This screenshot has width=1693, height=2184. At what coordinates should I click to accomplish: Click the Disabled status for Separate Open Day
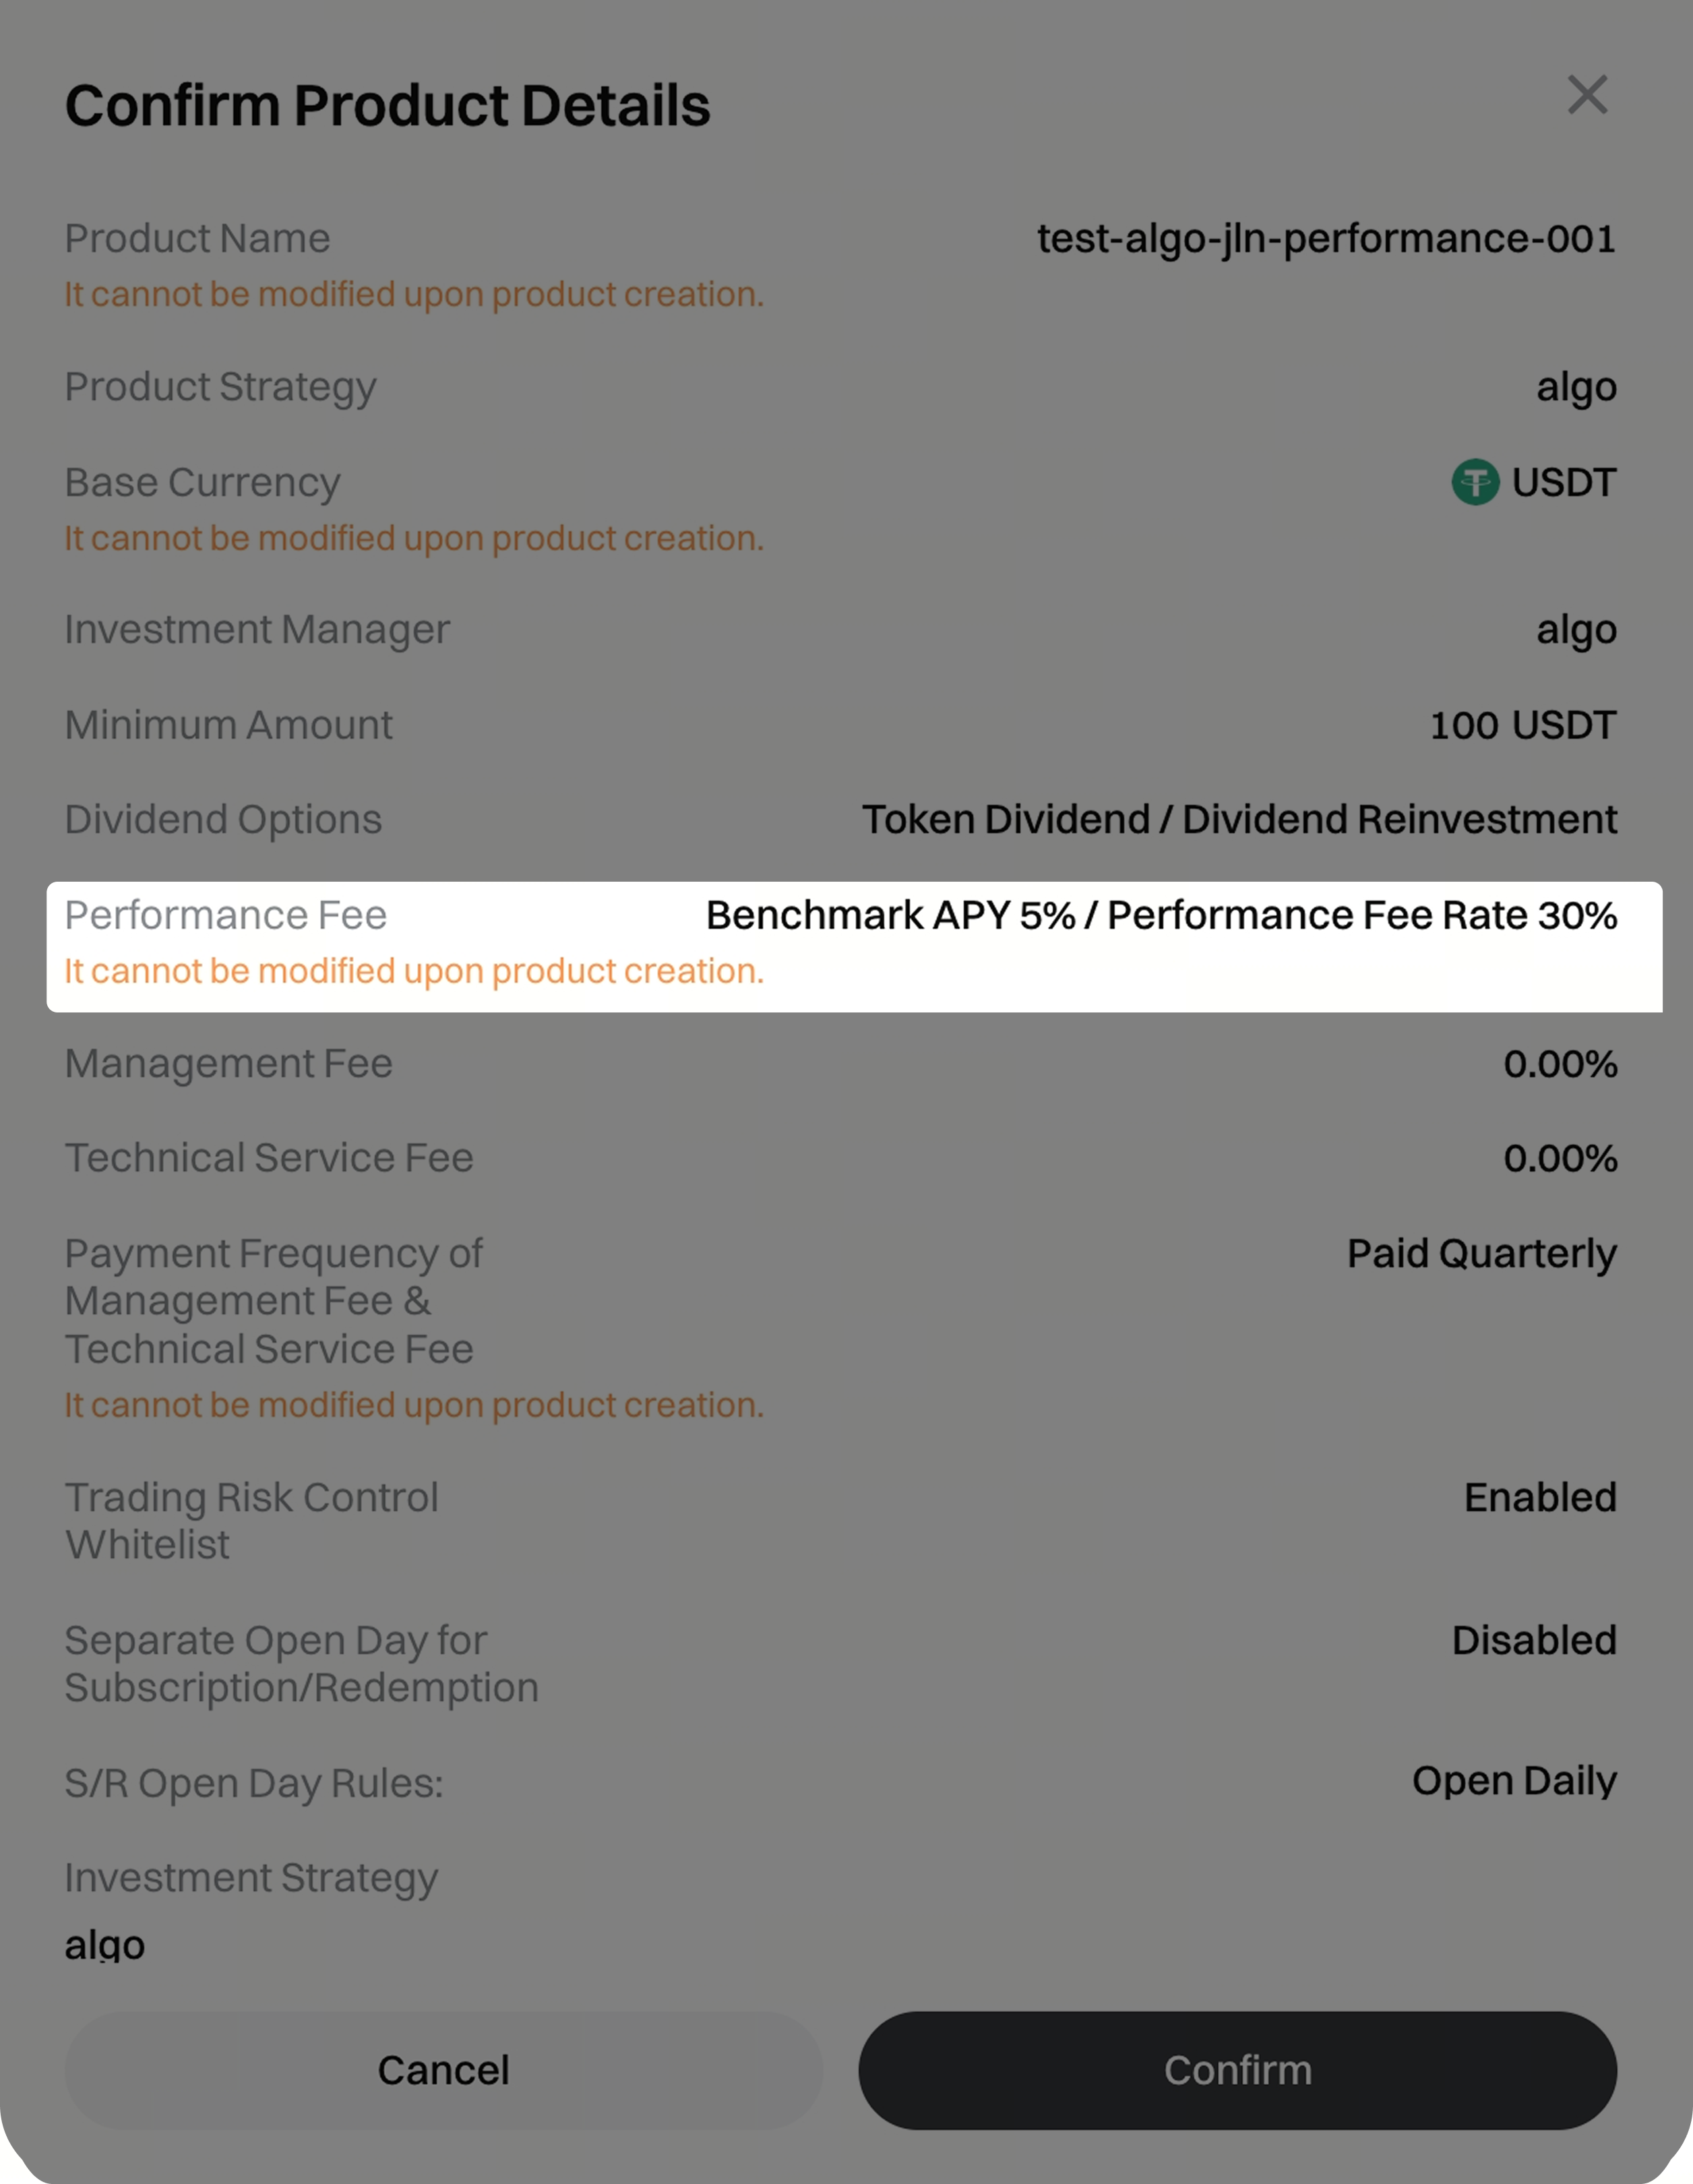click(x=1534, y=1640)
